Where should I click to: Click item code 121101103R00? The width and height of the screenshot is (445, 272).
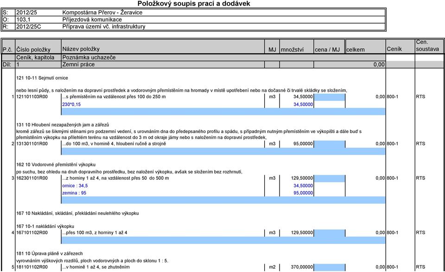32,97
